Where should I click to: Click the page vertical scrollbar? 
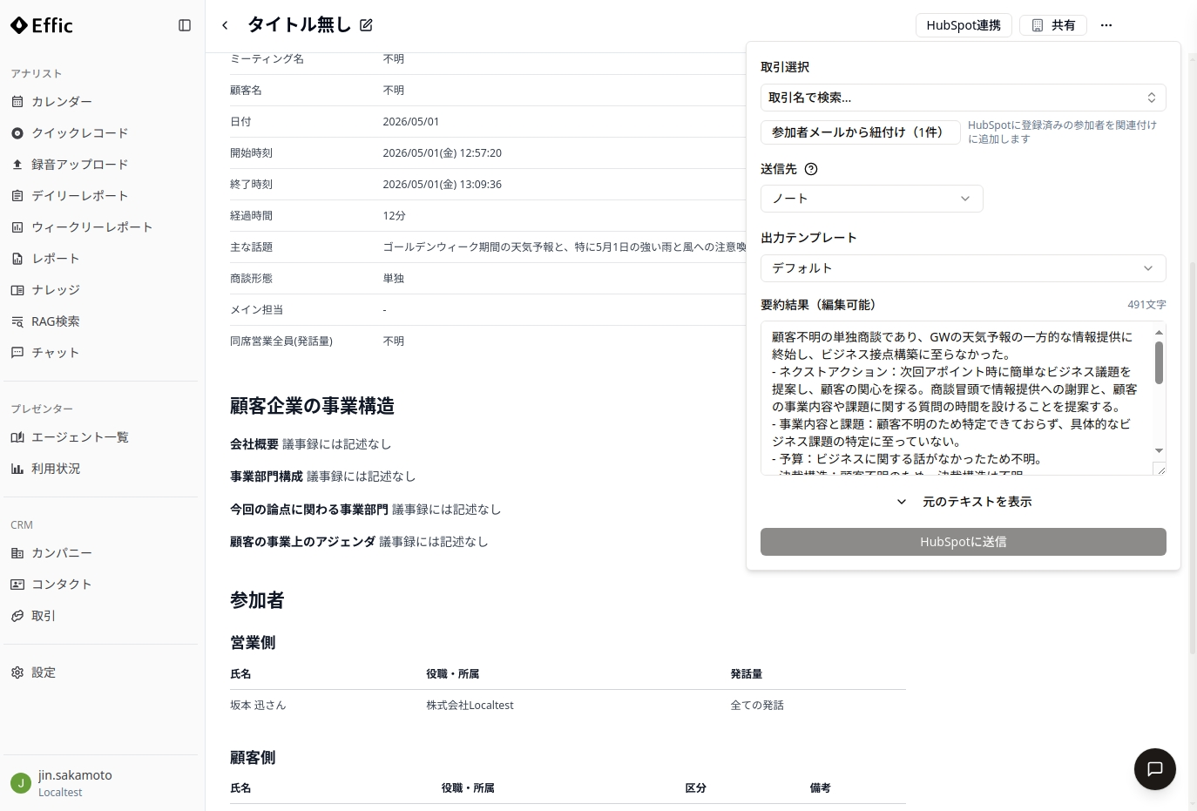(1193, 457)
